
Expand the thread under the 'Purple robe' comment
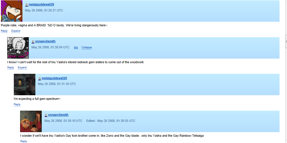pyautogui.click(x=16, y=31)
